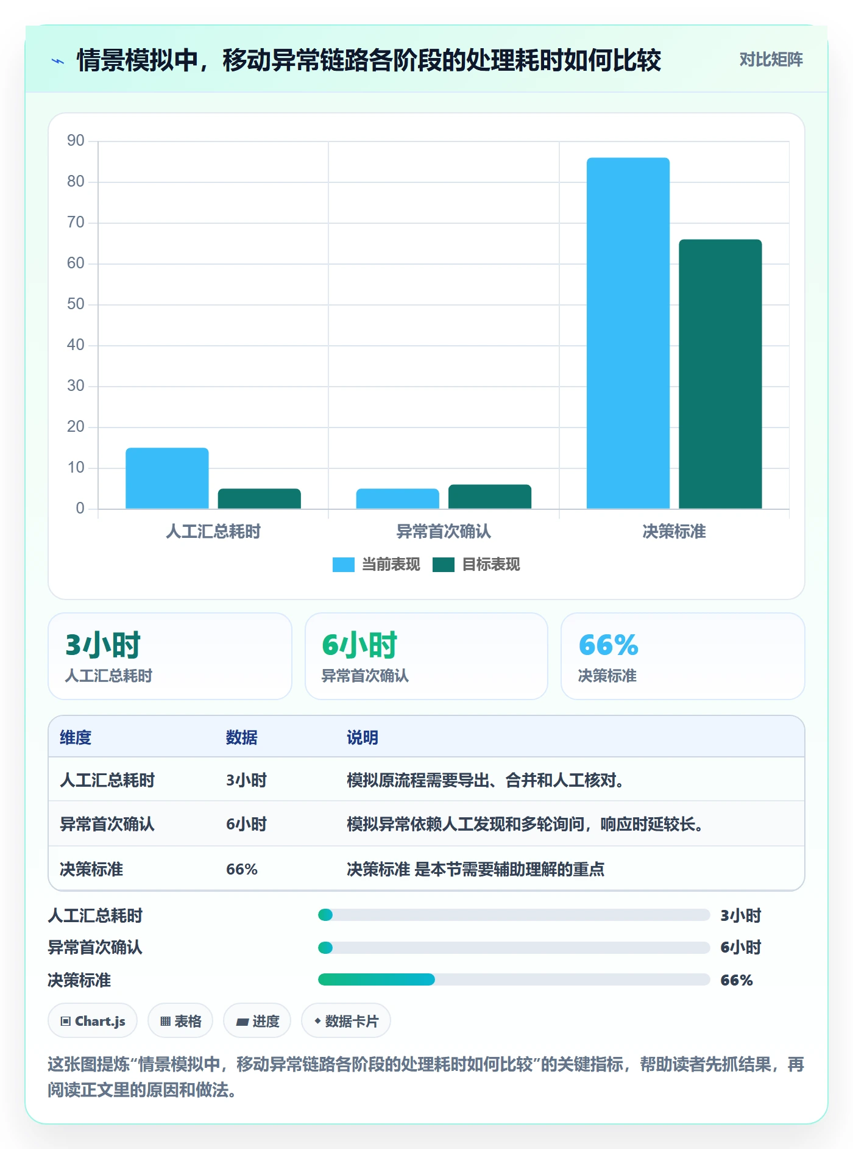Click the 66% value after the progress bar
The height and width of the screenshot is (1149, 853).
[737, 980]
